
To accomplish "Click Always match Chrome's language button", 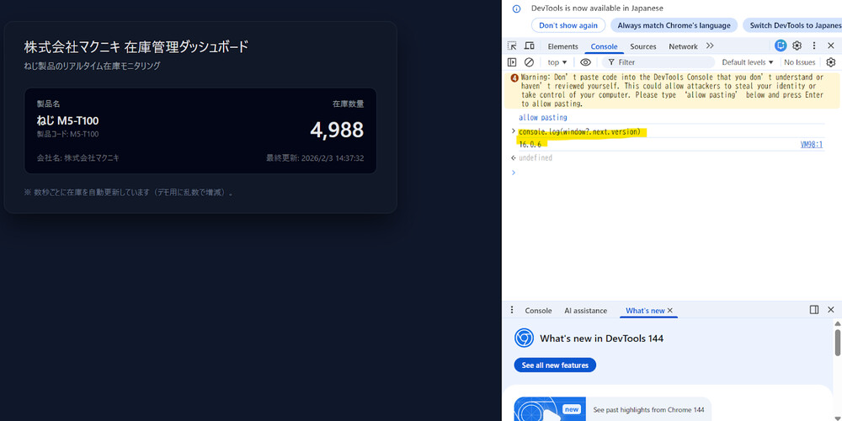I will point(674,25).
